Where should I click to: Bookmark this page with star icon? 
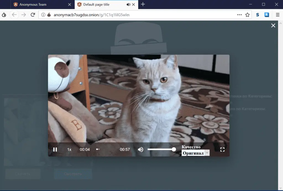[x=247, y=15]
